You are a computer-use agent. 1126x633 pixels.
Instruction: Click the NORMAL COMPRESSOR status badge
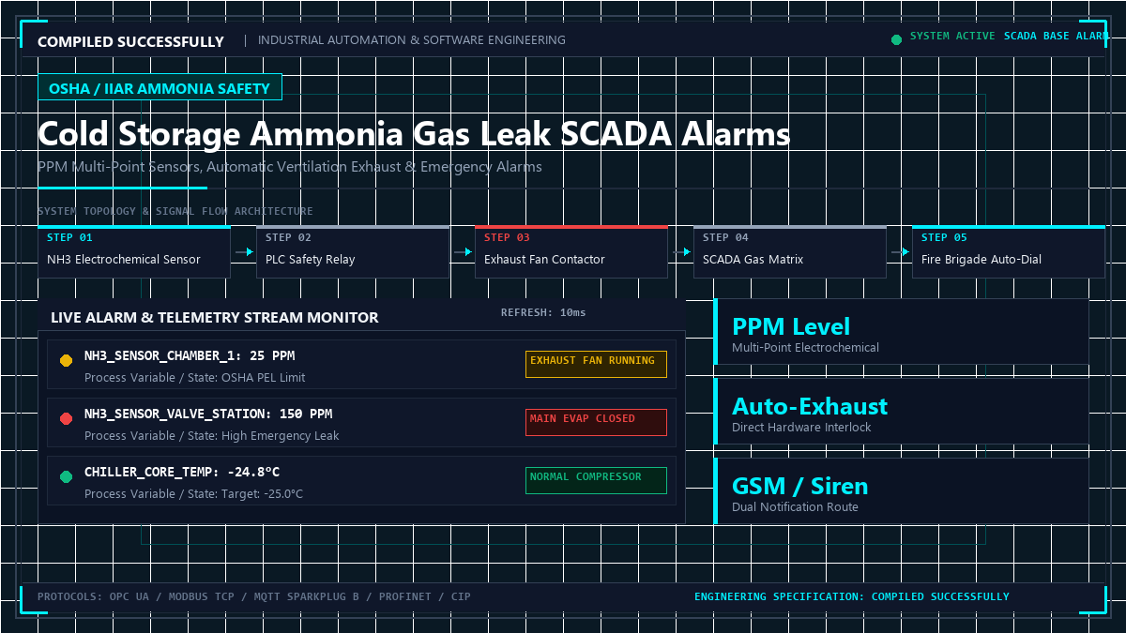pyautogui.click(x=596, y=480)
